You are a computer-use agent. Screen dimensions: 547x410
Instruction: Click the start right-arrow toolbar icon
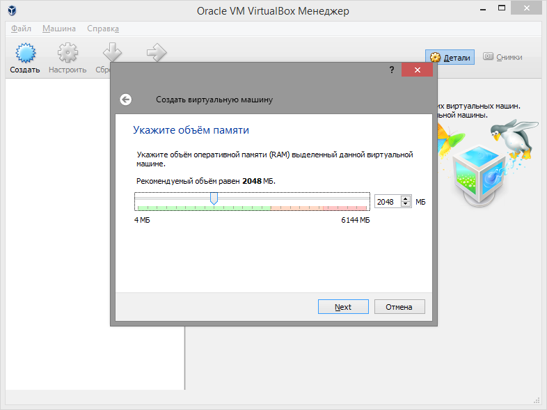[157, 52]
